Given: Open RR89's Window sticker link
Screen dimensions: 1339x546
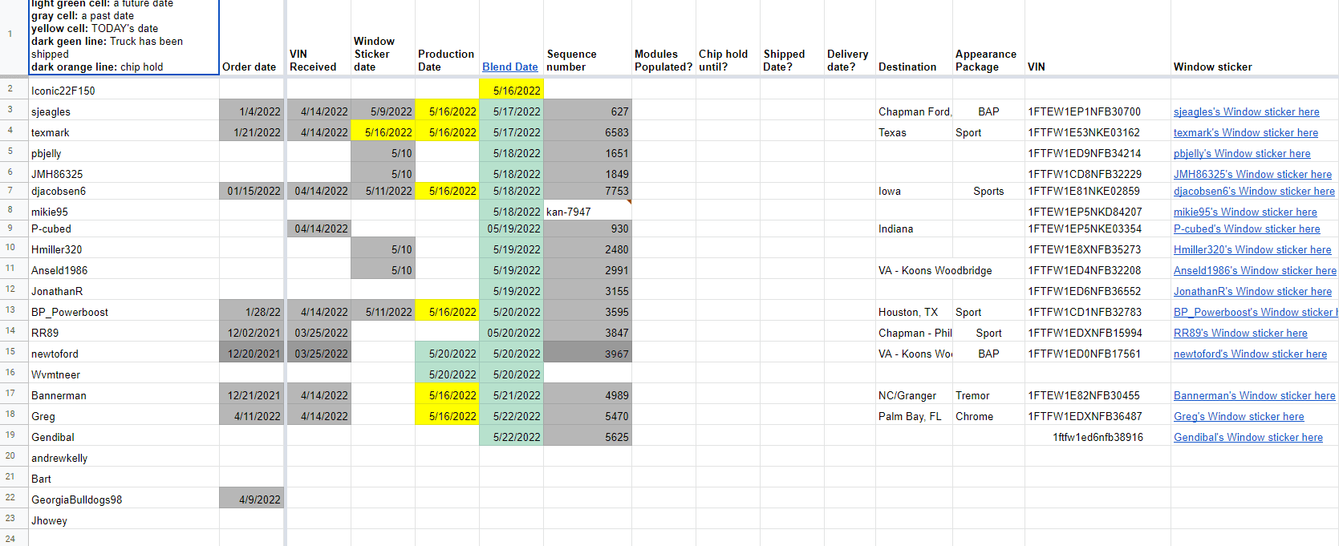Looking at the screenshot, I should coord(1240,334).
